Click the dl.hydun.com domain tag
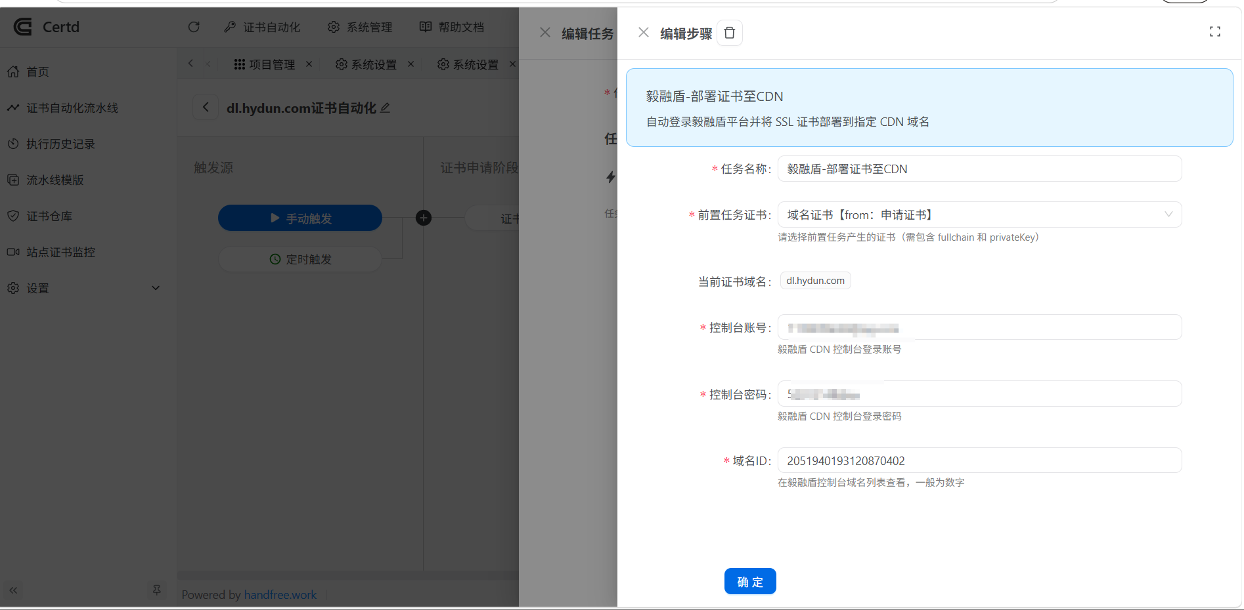Viewport: 1244px width, 610px height. pos(815,281)
